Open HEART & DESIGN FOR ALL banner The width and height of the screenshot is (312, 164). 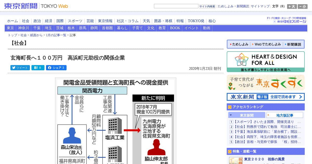265,62
